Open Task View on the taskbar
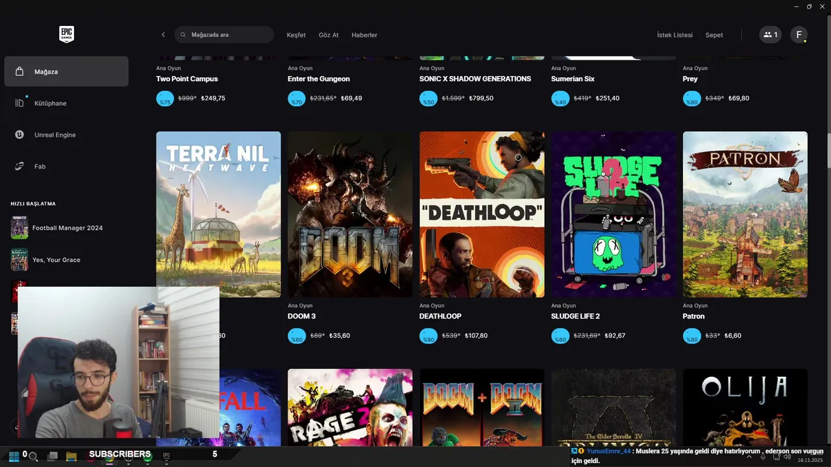 [x=53, y=457]
